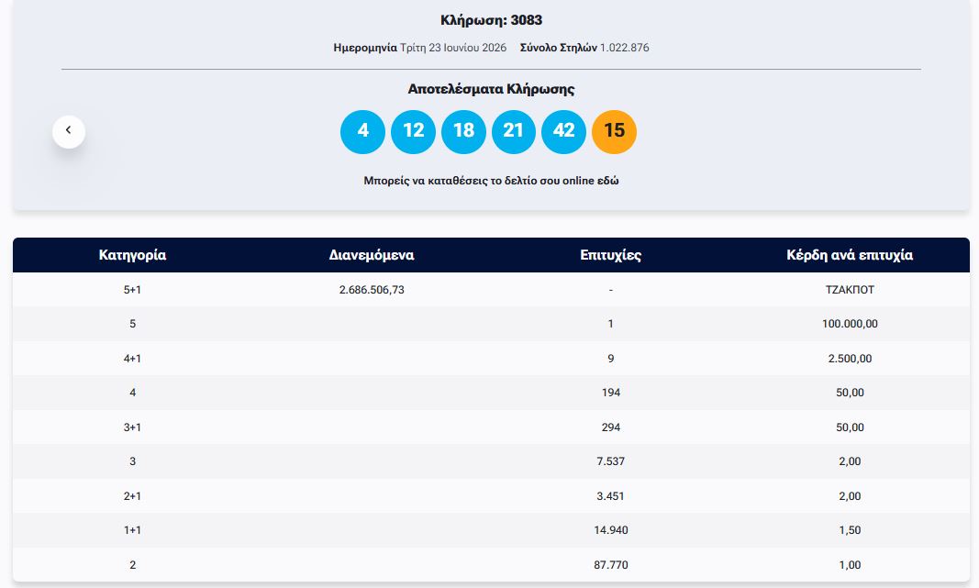The height and width of the screenshot is (588, 979).
Task: Click the blue ball numbered 21
Action: coord(513,132)
